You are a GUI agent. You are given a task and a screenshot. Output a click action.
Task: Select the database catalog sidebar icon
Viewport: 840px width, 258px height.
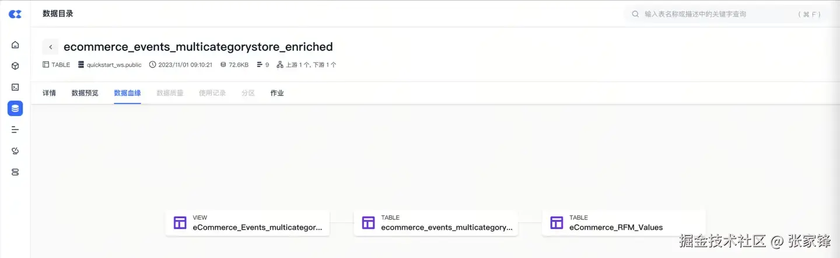tap(15, 108)
